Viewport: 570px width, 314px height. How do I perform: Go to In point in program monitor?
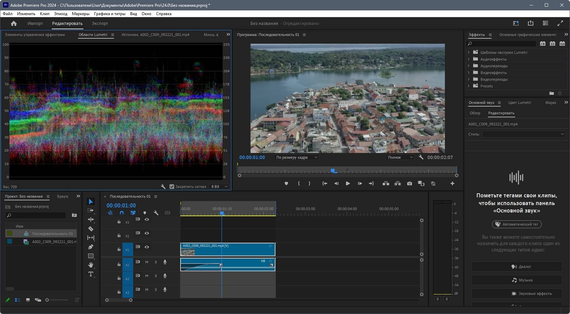325,184
